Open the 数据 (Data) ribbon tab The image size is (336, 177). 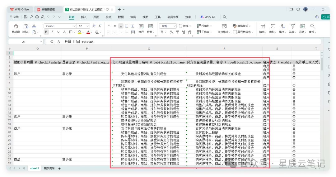coord(121,17)
